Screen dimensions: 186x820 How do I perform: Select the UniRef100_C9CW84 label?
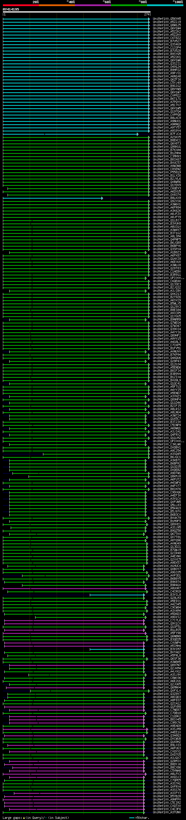coord(167,607)
